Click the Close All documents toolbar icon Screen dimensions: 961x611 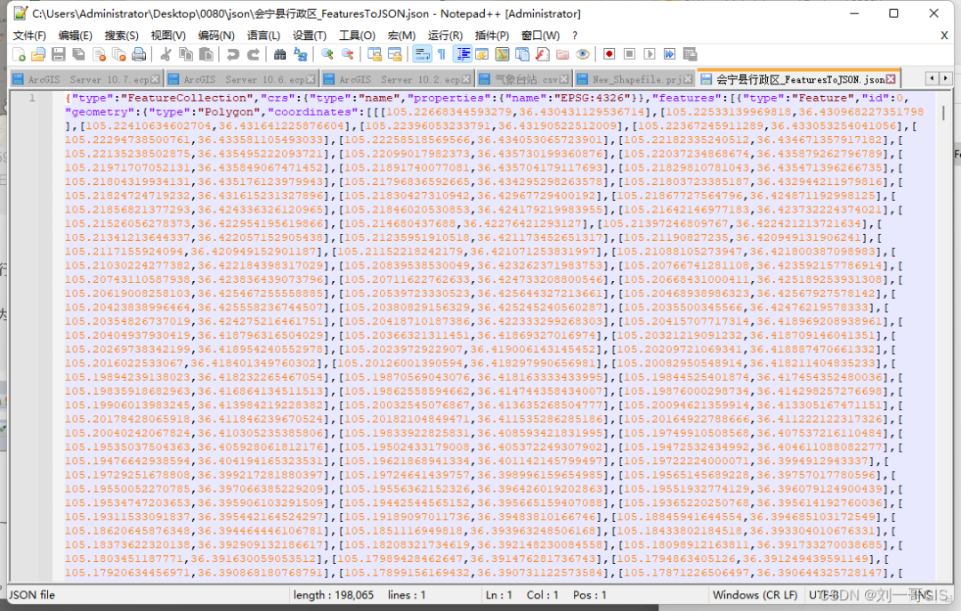point(119,54)
